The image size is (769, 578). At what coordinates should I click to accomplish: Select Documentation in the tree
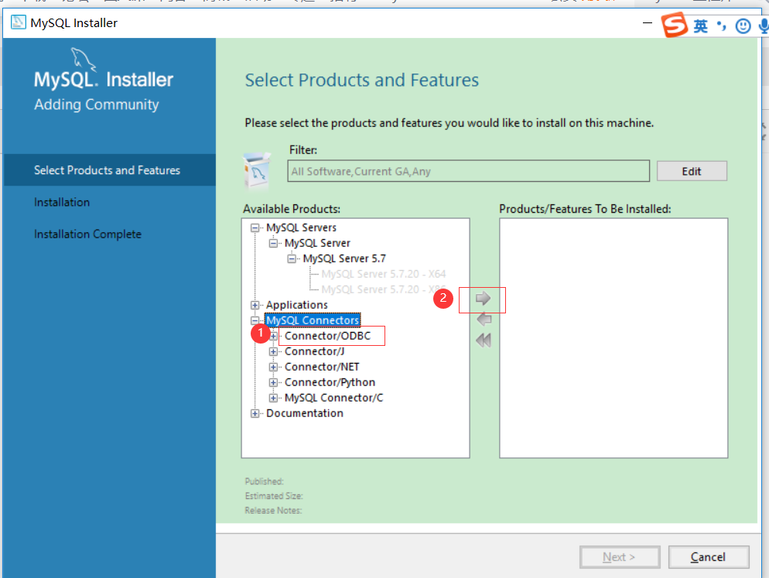[305, 414]
